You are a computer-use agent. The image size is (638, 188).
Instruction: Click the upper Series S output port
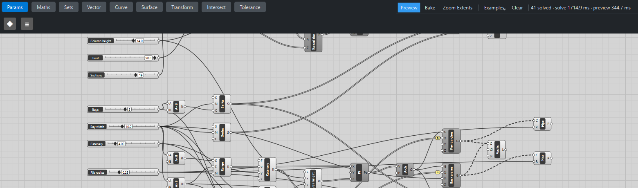(231, 104)
